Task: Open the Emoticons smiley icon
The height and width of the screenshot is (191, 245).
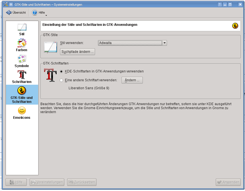Action: 22,111
